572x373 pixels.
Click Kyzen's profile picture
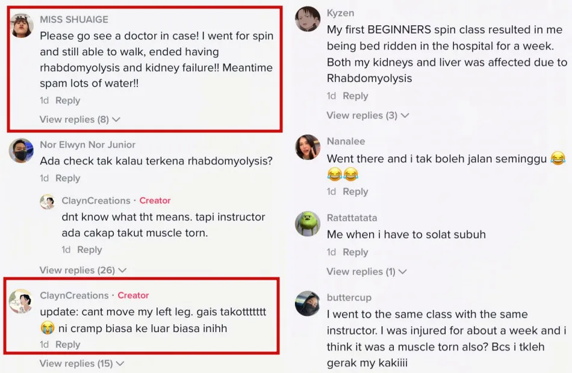pos(308,19)
